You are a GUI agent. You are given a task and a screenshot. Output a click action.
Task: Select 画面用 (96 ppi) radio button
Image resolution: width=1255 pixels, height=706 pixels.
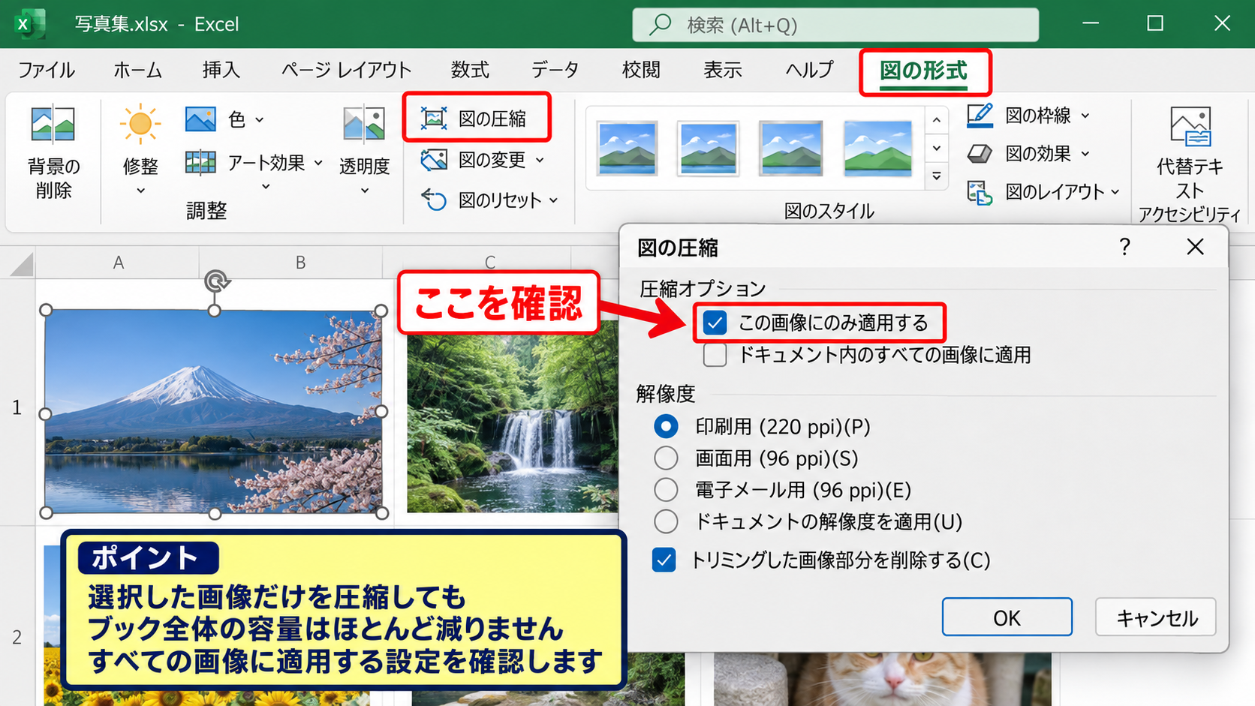click(x=666, y=458)
